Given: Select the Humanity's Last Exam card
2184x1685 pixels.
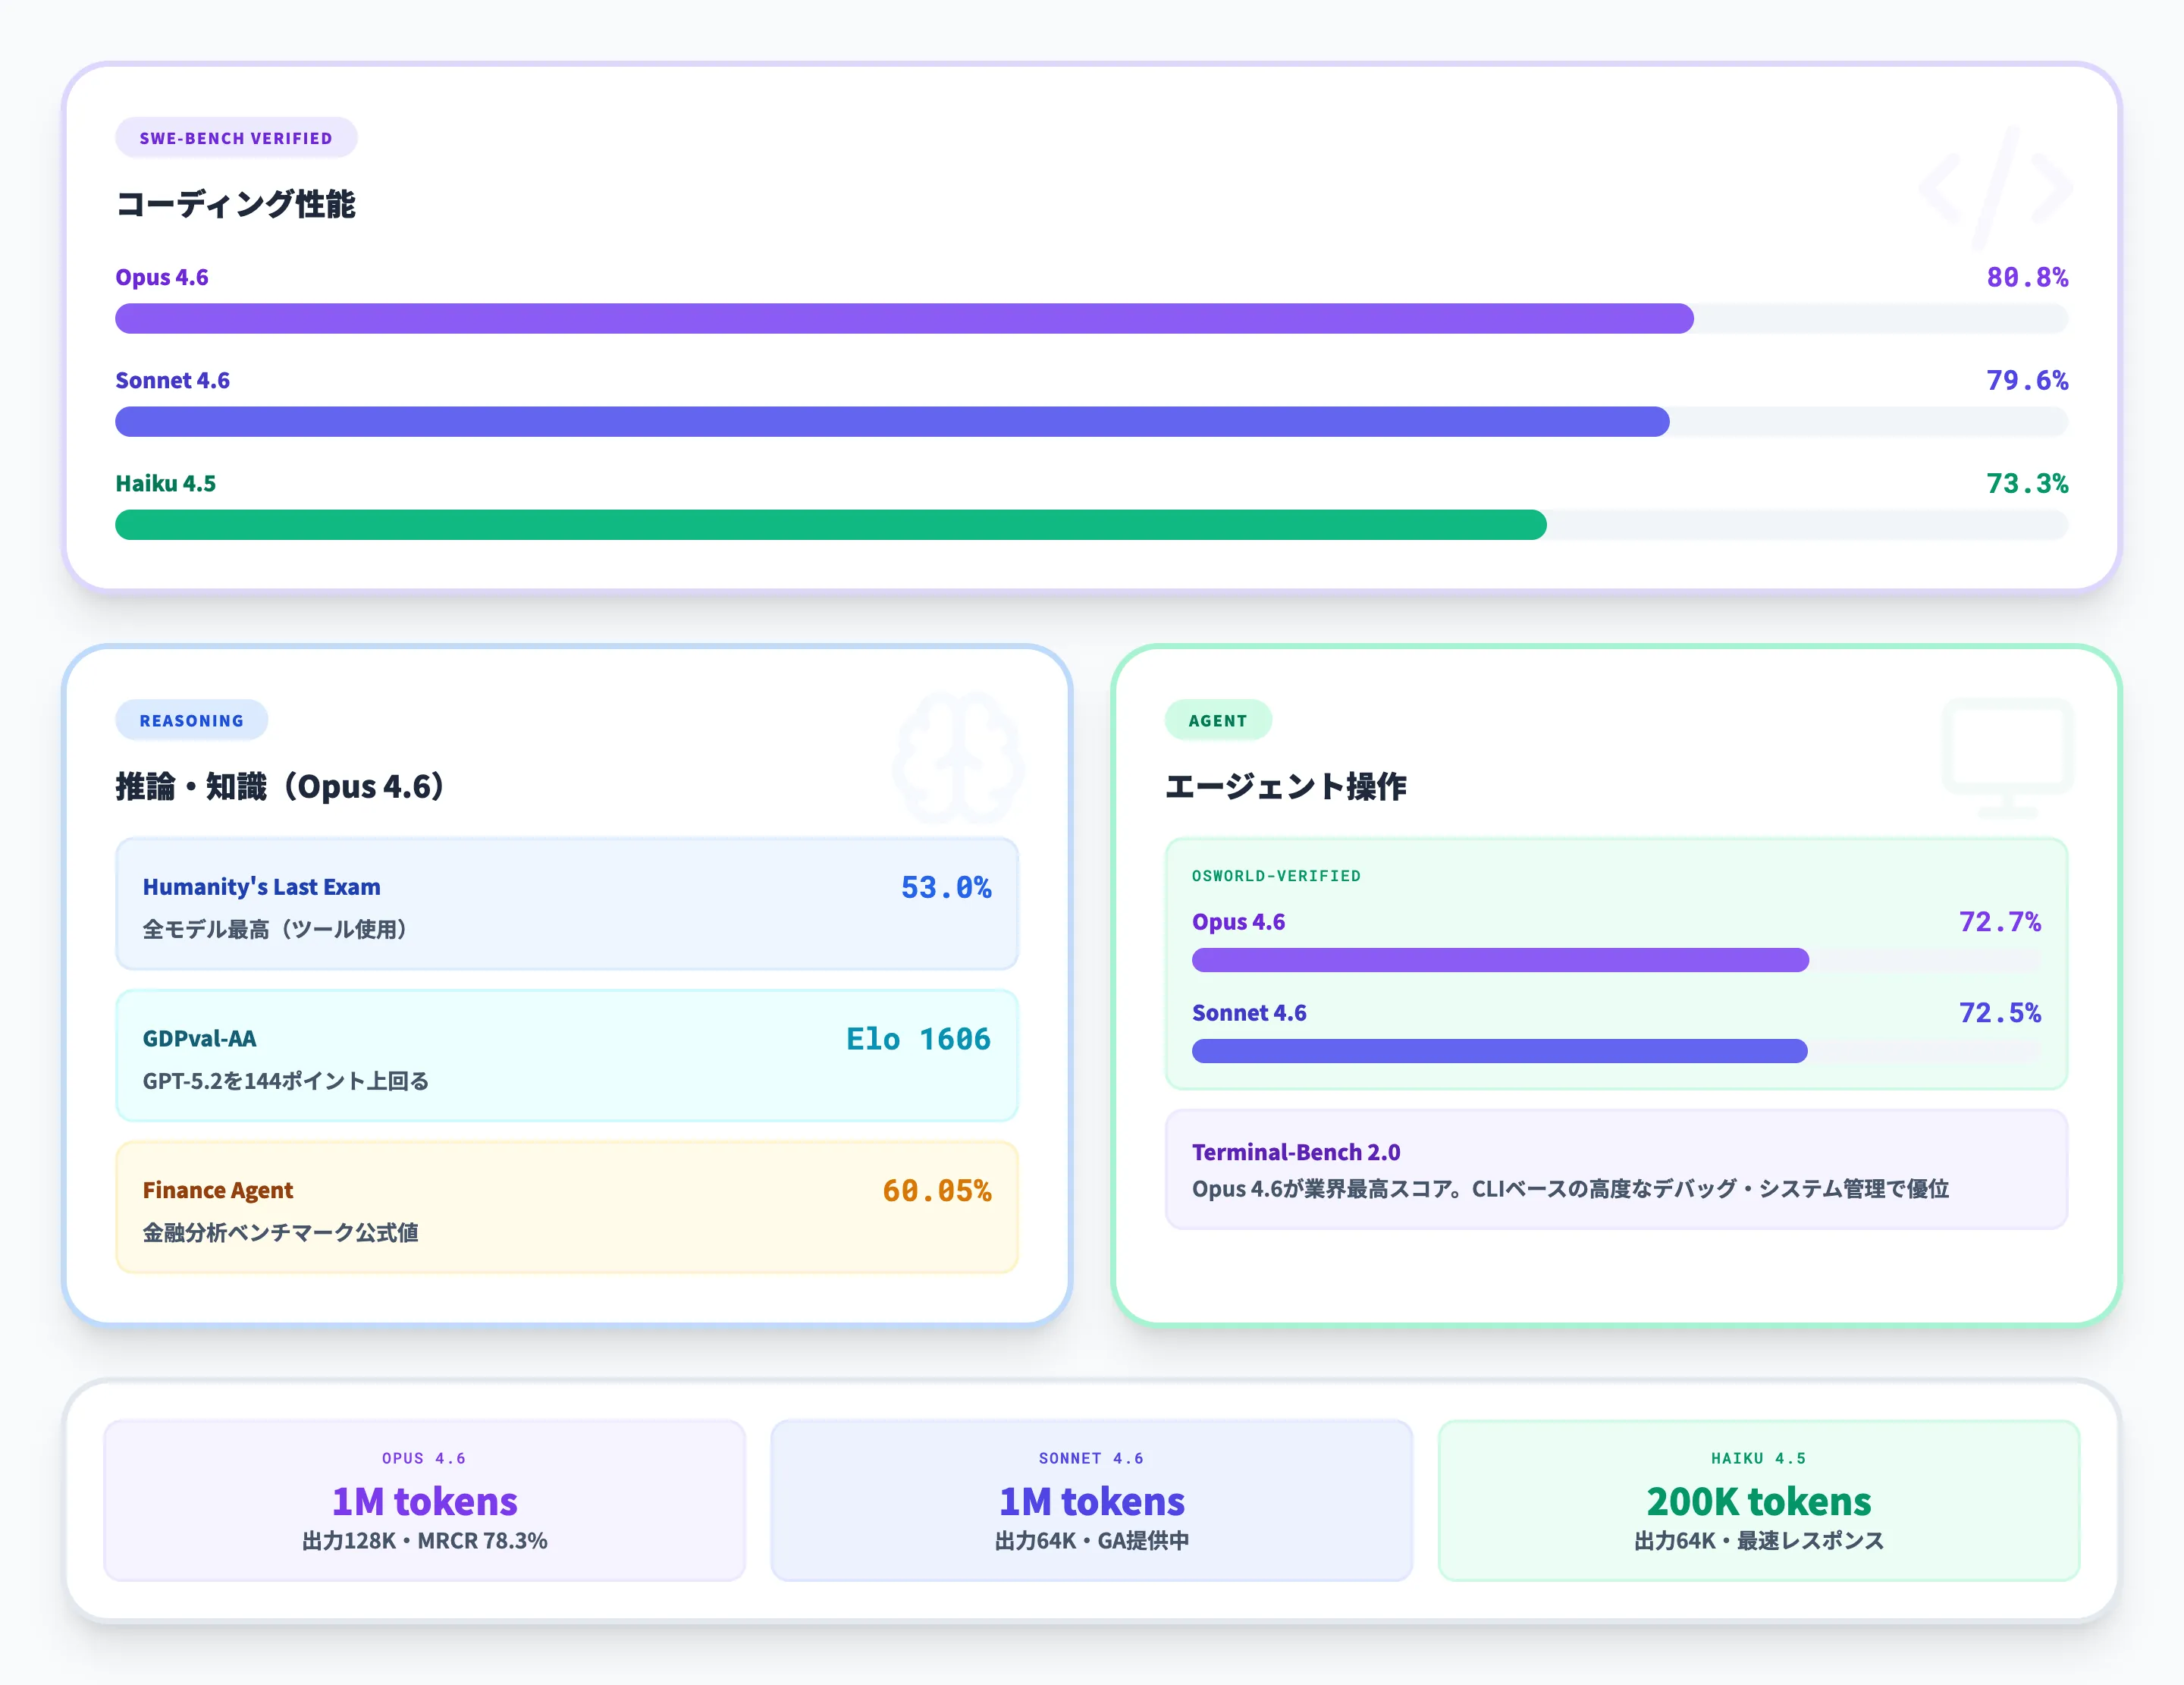Looking at the screenshot, I should tap(566, 905).
